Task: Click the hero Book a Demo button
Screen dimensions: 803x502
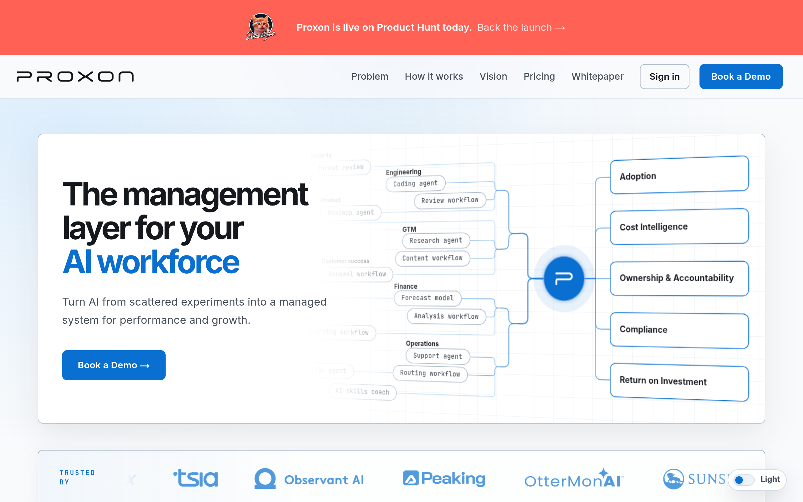Action: click(x=114, y=365)
